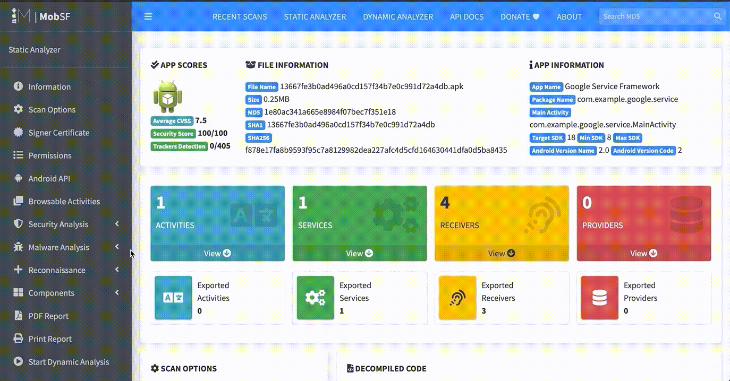The image size is (730, 381).
Task: Open API Docs navigation item
Action: [467, 16]
